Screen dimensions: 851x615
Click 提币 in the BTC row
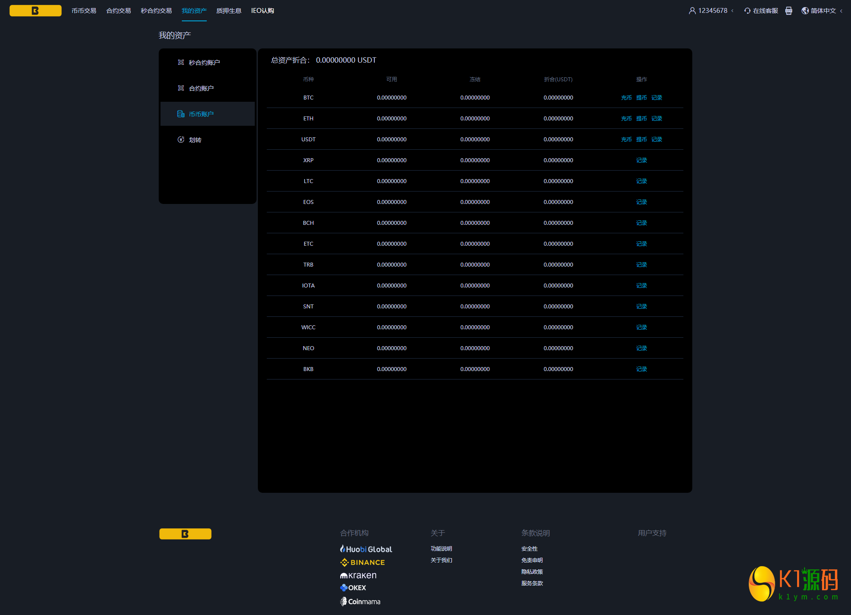(642, 98)
